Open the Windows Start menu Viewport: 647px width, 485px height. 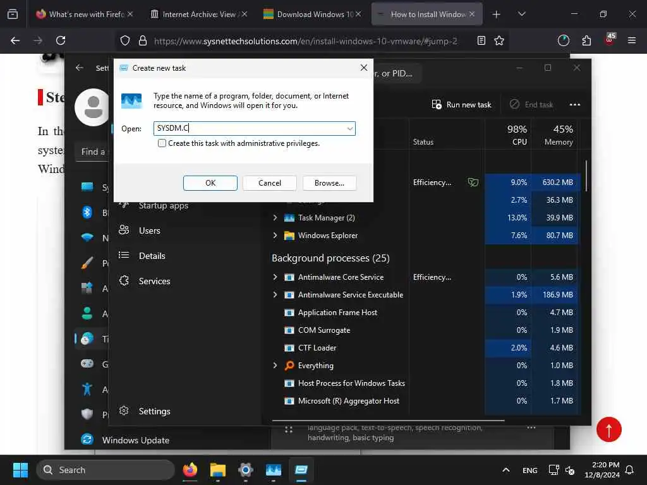pos(20,470)
